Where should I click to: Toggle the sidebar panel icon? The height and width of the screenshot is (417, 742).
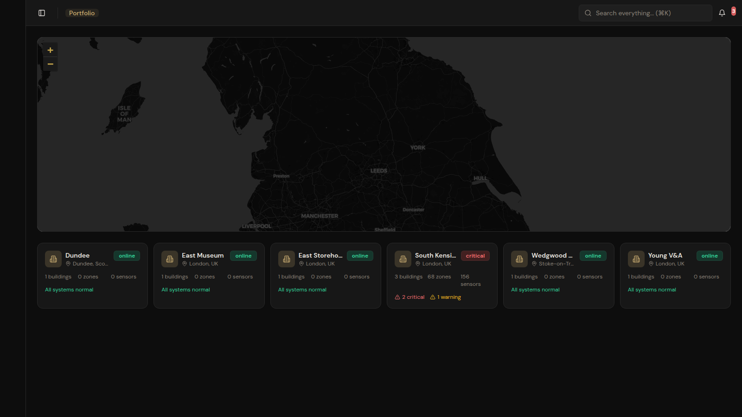(41, 13)
